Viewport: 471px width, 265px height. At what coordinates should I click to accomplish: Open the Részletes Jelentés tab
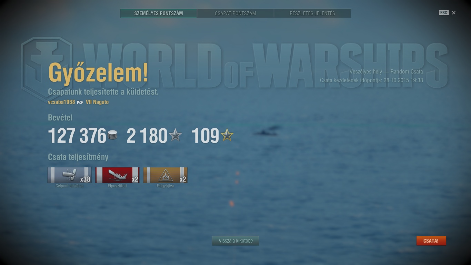[312, 13]
